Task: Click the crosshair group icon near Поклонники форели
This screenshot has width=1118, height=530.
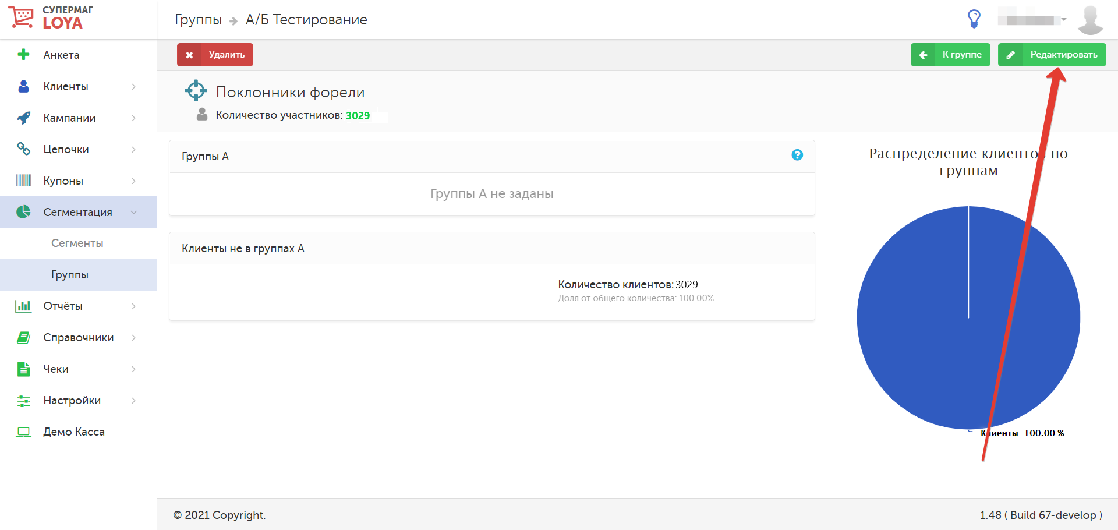Action: [x=196, y=90]
